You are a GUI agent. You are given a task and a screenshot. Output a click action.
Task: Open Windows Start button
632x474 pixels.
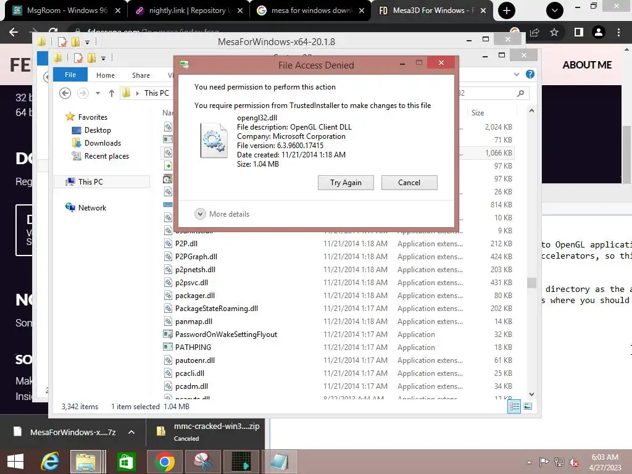[15, 462]
